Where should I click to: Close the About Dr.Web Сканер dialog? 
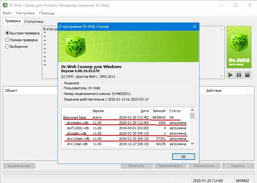(x=194, y=27)
